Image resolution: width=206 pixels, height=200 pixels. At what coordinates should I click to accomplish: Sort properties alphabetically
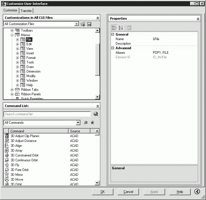point(120,28)
